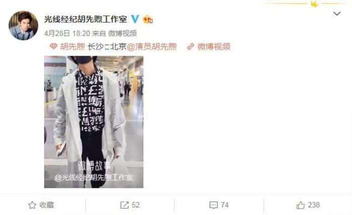This screenshot has height=215, width=352.
Task: Play the airport video thumbnail
Action: [x=94, y=122]
